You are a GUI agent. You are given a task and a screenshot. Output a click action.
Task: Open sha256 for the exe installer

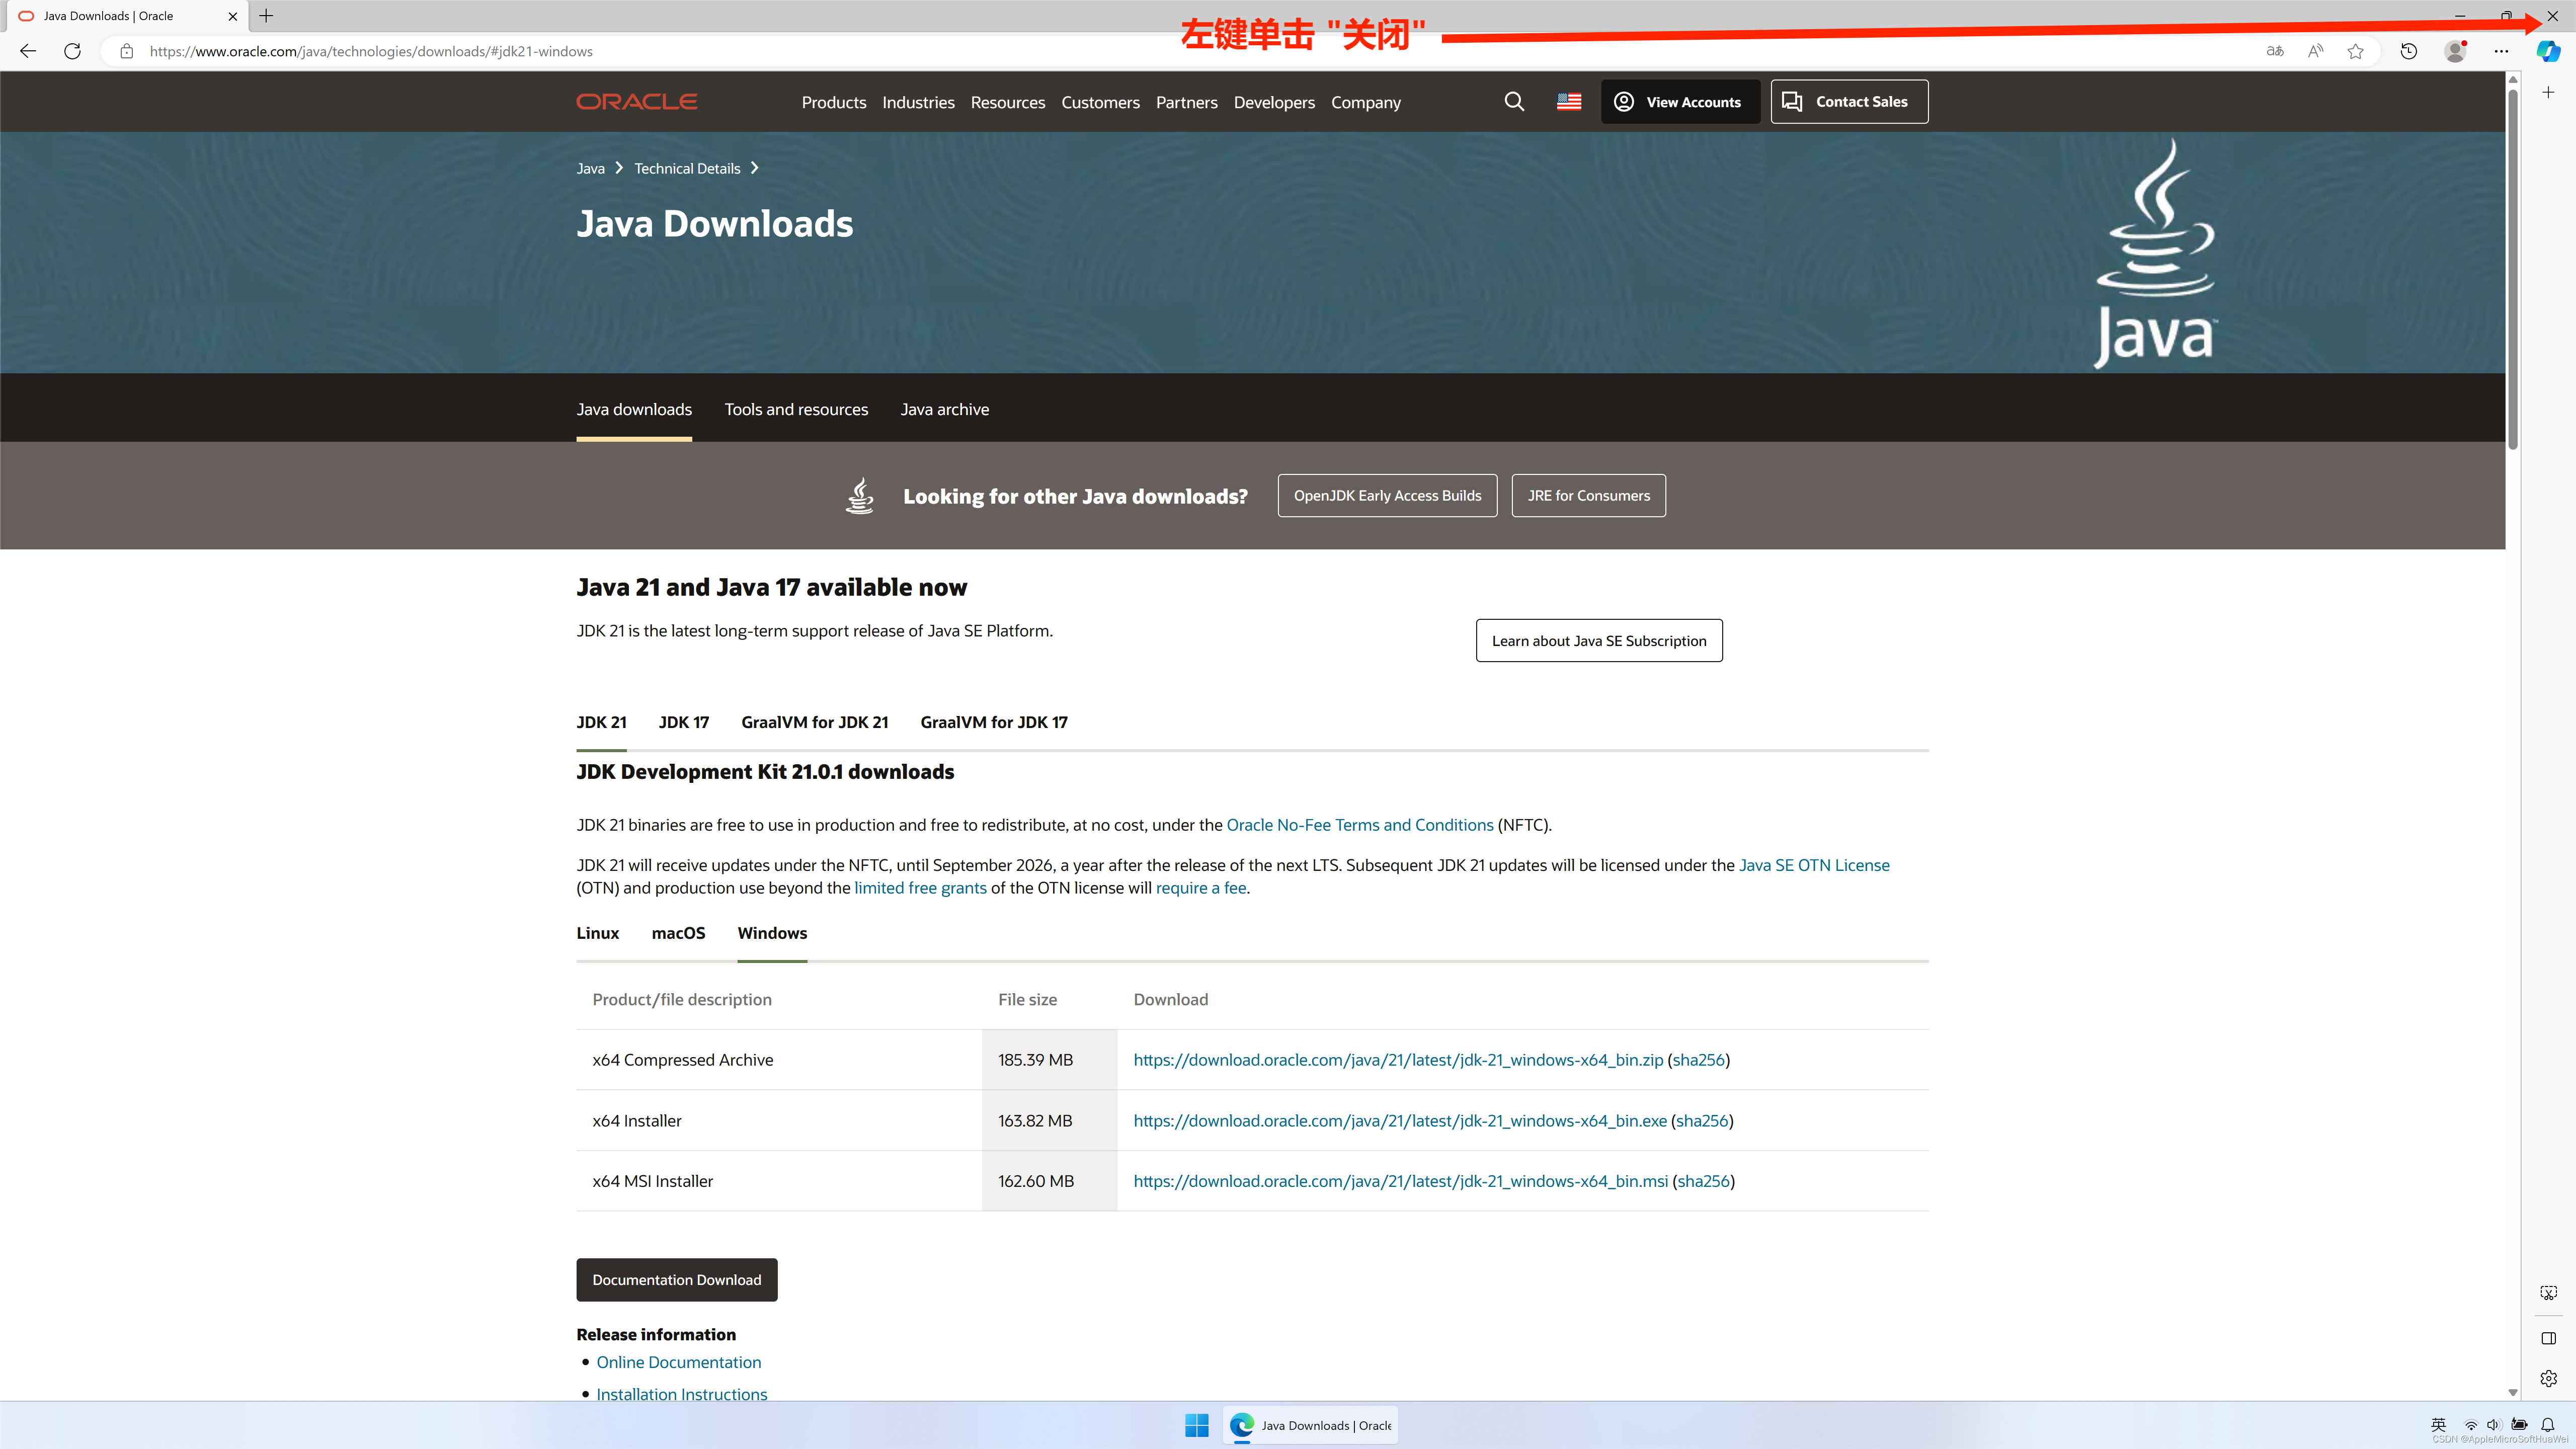pyautogui.click(x=1702, y=1121)
